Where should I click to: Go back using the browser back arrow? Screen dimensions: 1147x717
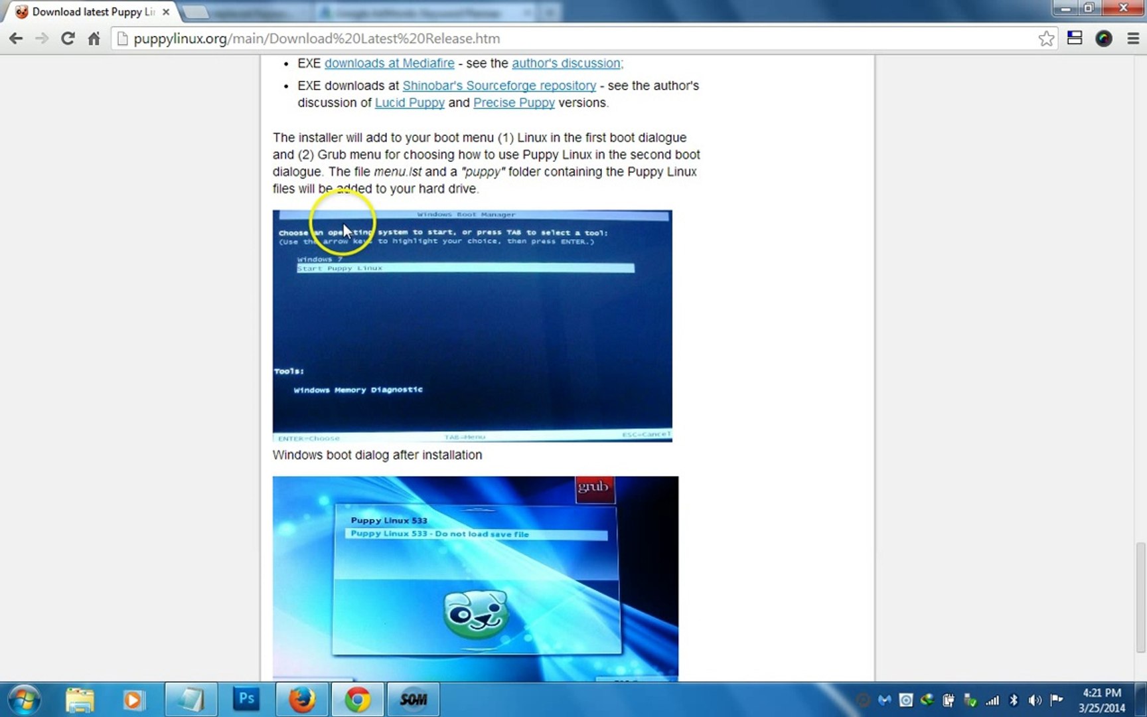[x=16, y=39]
